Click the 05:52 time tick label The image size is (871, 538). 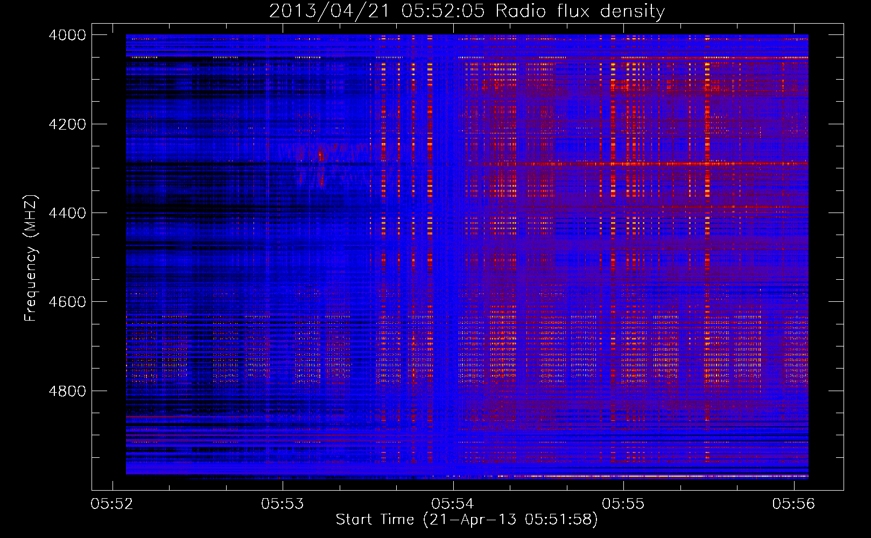pyautogui.click(x=112, y=504)
